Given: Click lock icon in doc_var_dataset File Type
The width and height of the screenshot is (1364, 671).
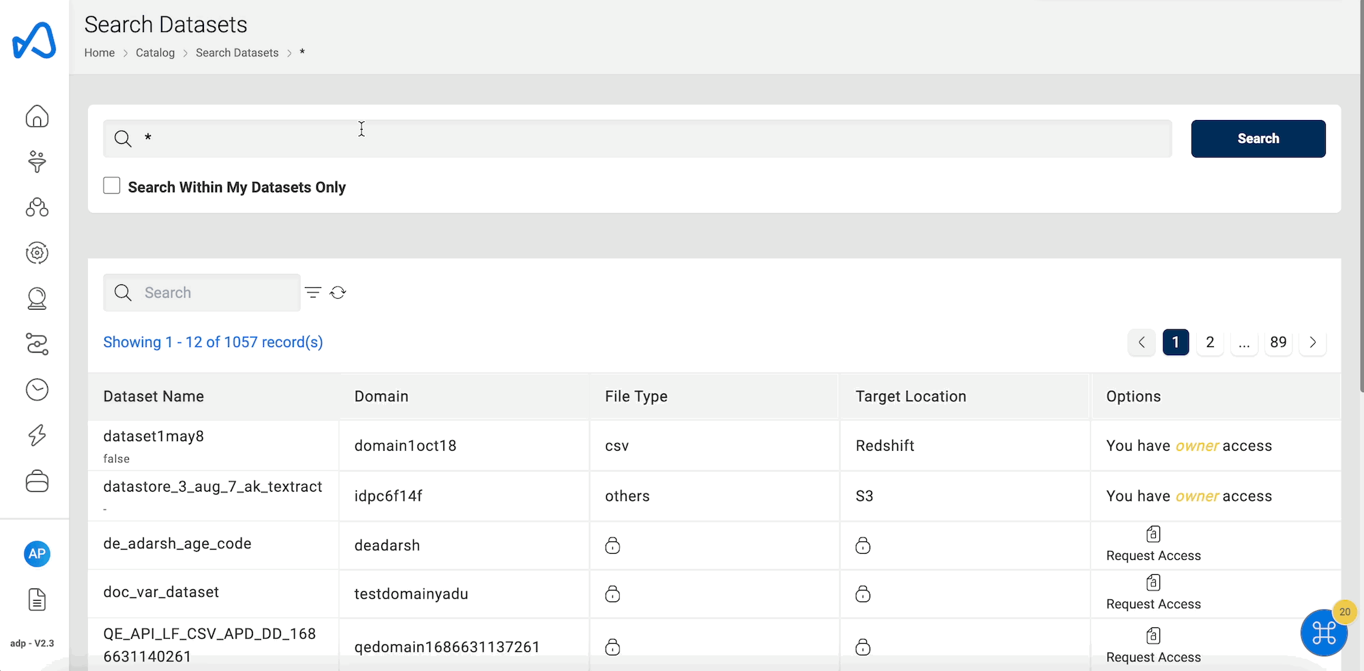Looking at the screenshot, I should (x=612, y=593).
